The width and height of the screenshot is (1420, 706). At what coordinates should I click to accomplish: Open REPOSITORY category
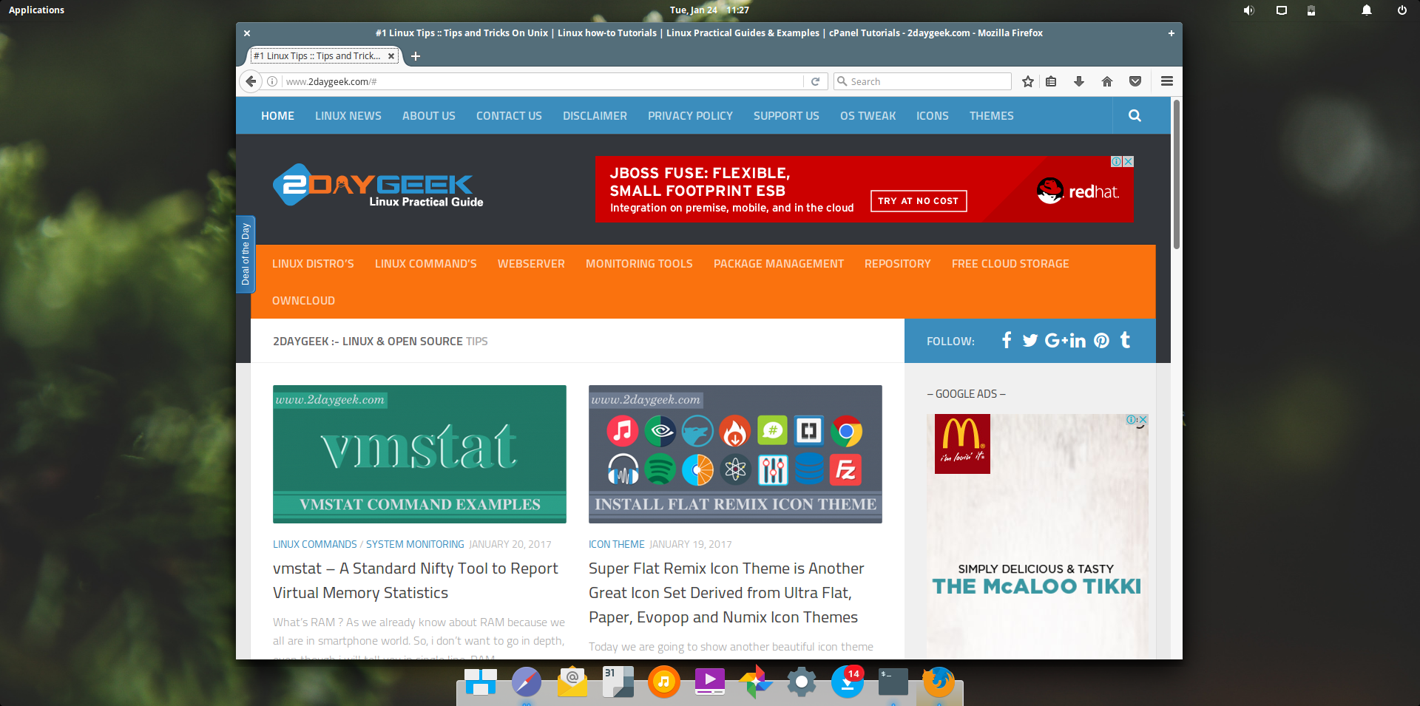[897, 264]
